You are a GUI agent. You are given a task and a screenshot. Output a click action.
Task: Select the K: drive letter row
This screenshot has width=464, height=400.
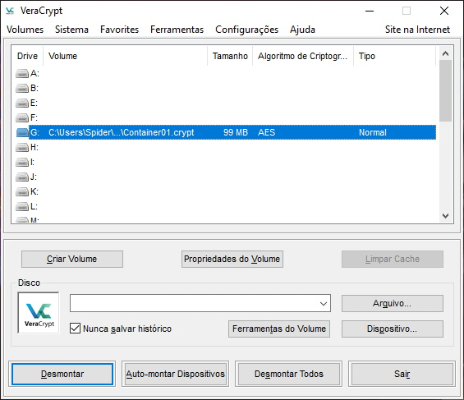tap(34, 191)
